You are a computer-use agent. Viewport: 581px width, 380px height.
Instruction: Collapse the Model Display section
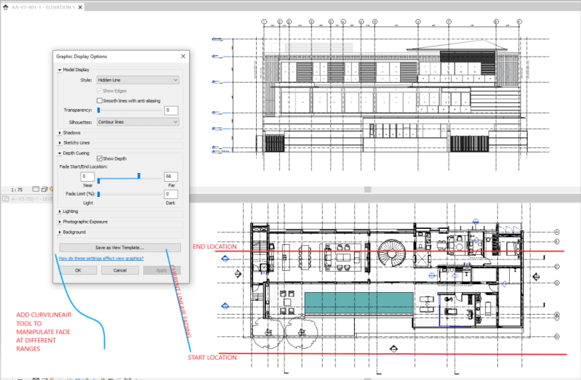[60, 70]
